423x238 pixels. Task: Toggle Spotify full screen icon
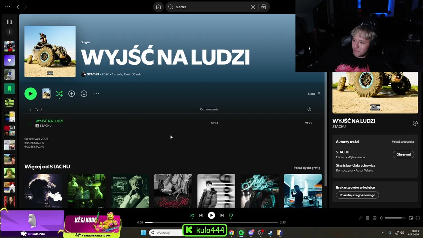click(418, 218)
